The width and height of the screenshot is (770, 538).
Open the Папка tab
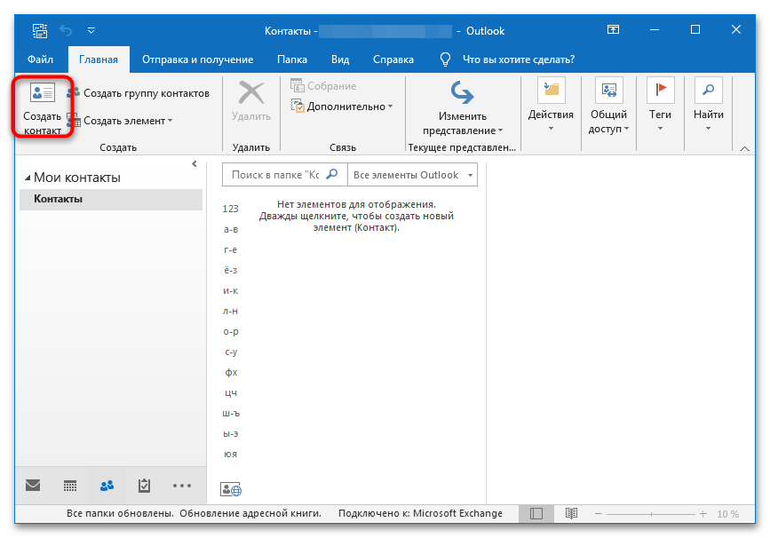[x=292, y=59]
